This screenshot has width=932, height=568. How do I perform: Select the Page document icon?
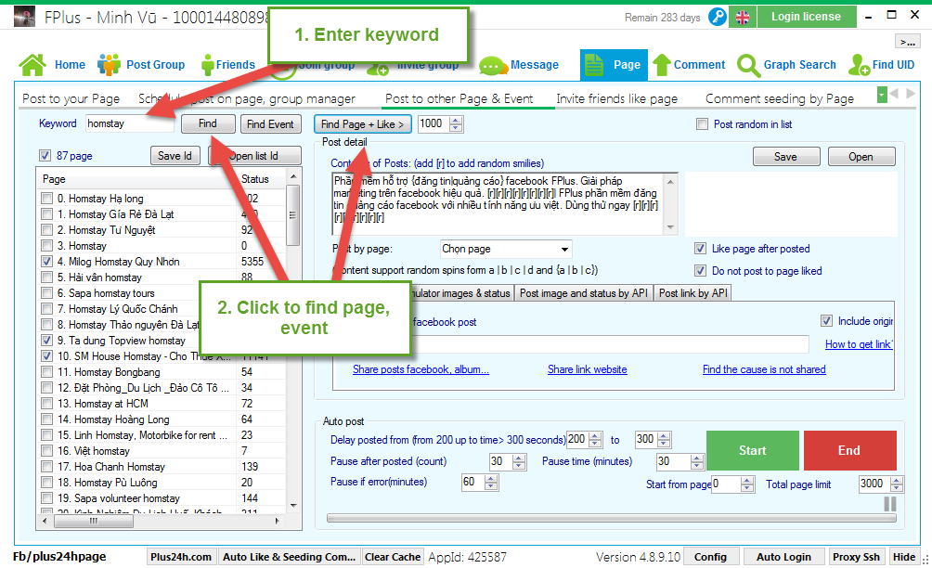pyautogui.click(x=594, y=65)
